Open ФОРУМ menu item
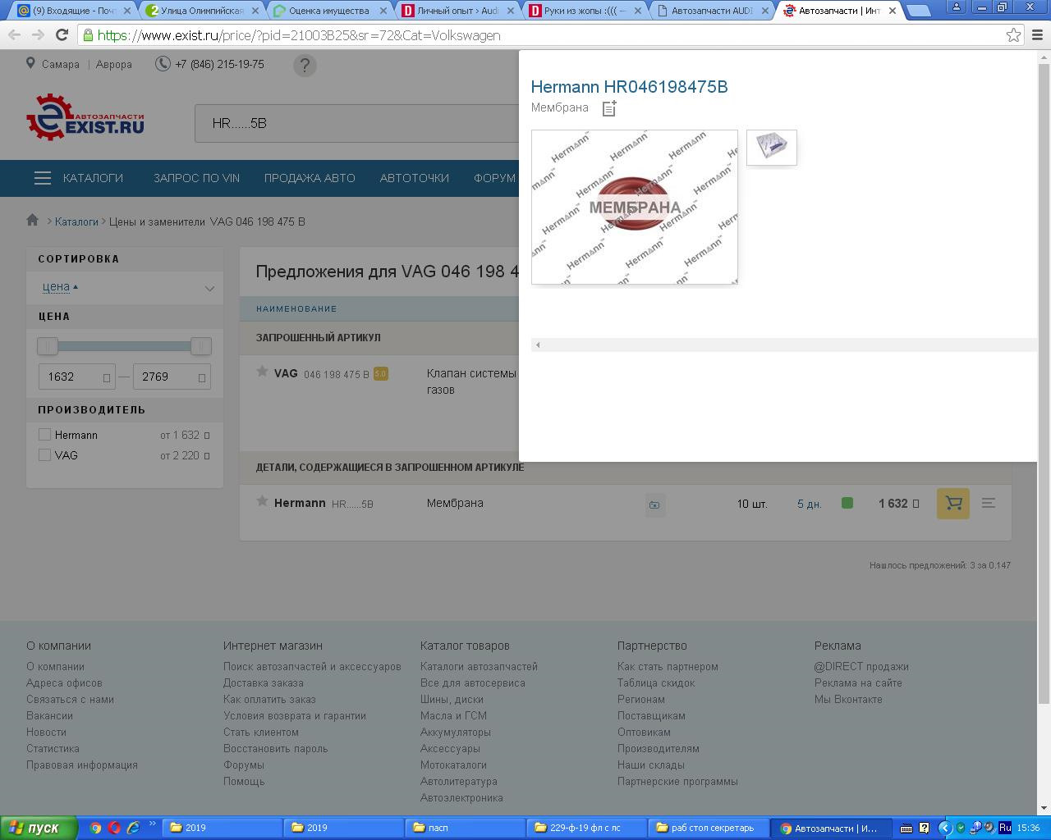Screen dimensions: 1051x840 494,178
